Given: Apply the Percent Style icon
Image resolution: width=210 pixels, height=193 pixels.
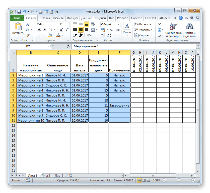Looking at the screenshot, I should click(x=112, y=30).
